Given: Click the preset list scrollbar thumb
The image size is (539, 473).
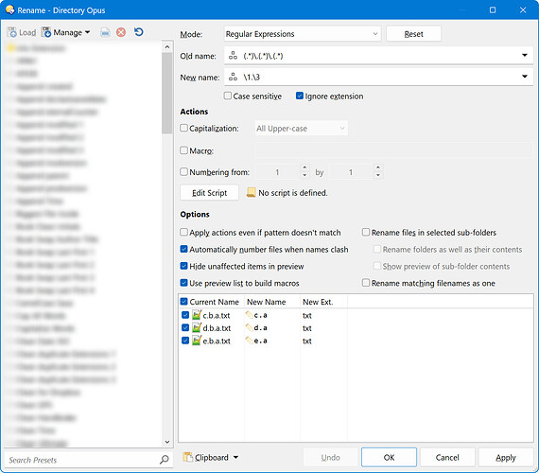Looking at the screenshot, I should pyautogui.click(x=167, y=93).
